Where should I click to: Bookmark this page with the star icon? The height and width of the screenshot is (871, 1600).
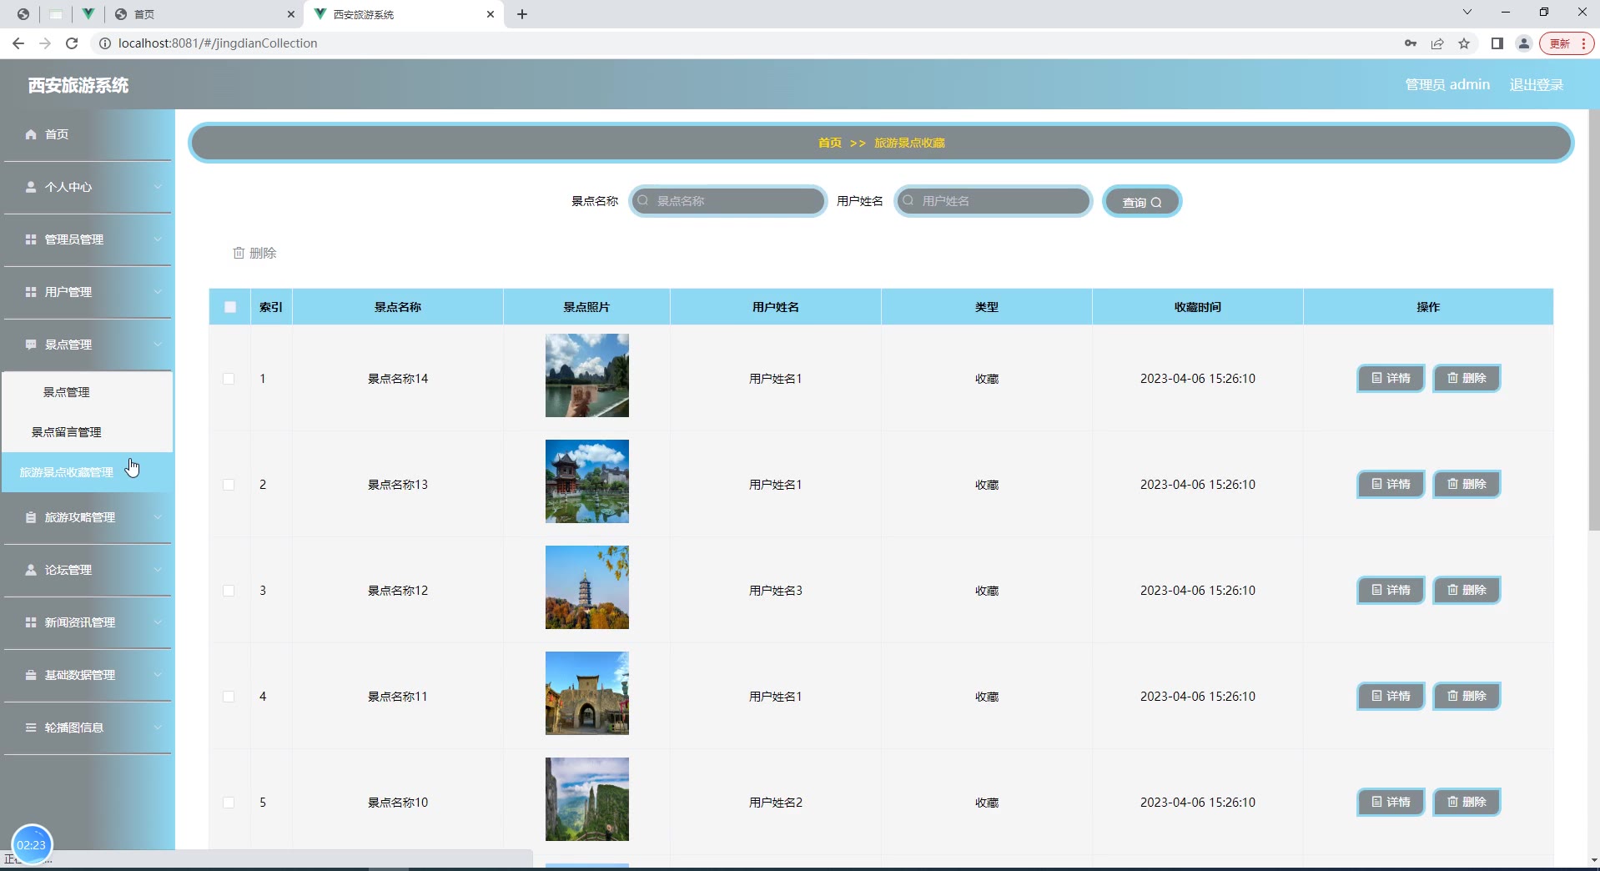pyautogui.click(x=1464, y=43)
